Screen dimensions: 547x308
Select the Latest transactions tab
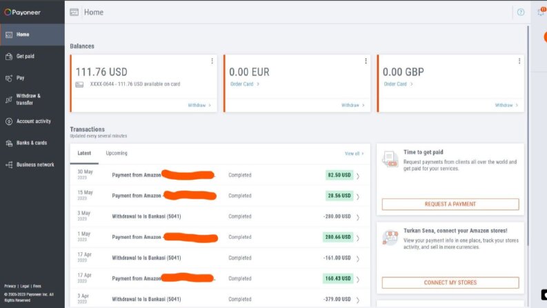pyautogui.click(x=84, y=153)
